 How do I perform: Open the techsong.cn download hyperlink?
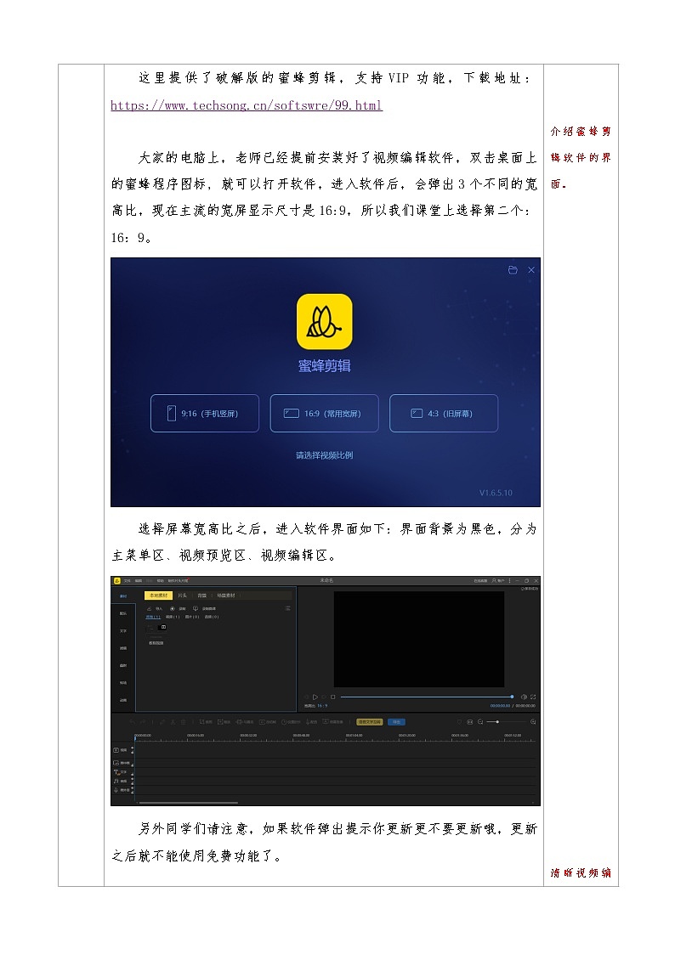[247, 105]
